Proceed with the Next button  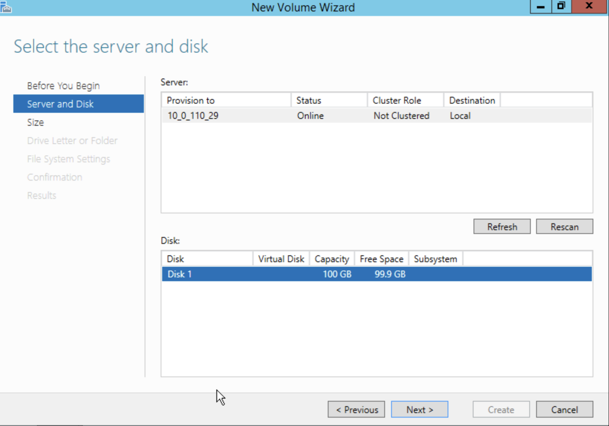pos(419,410)
